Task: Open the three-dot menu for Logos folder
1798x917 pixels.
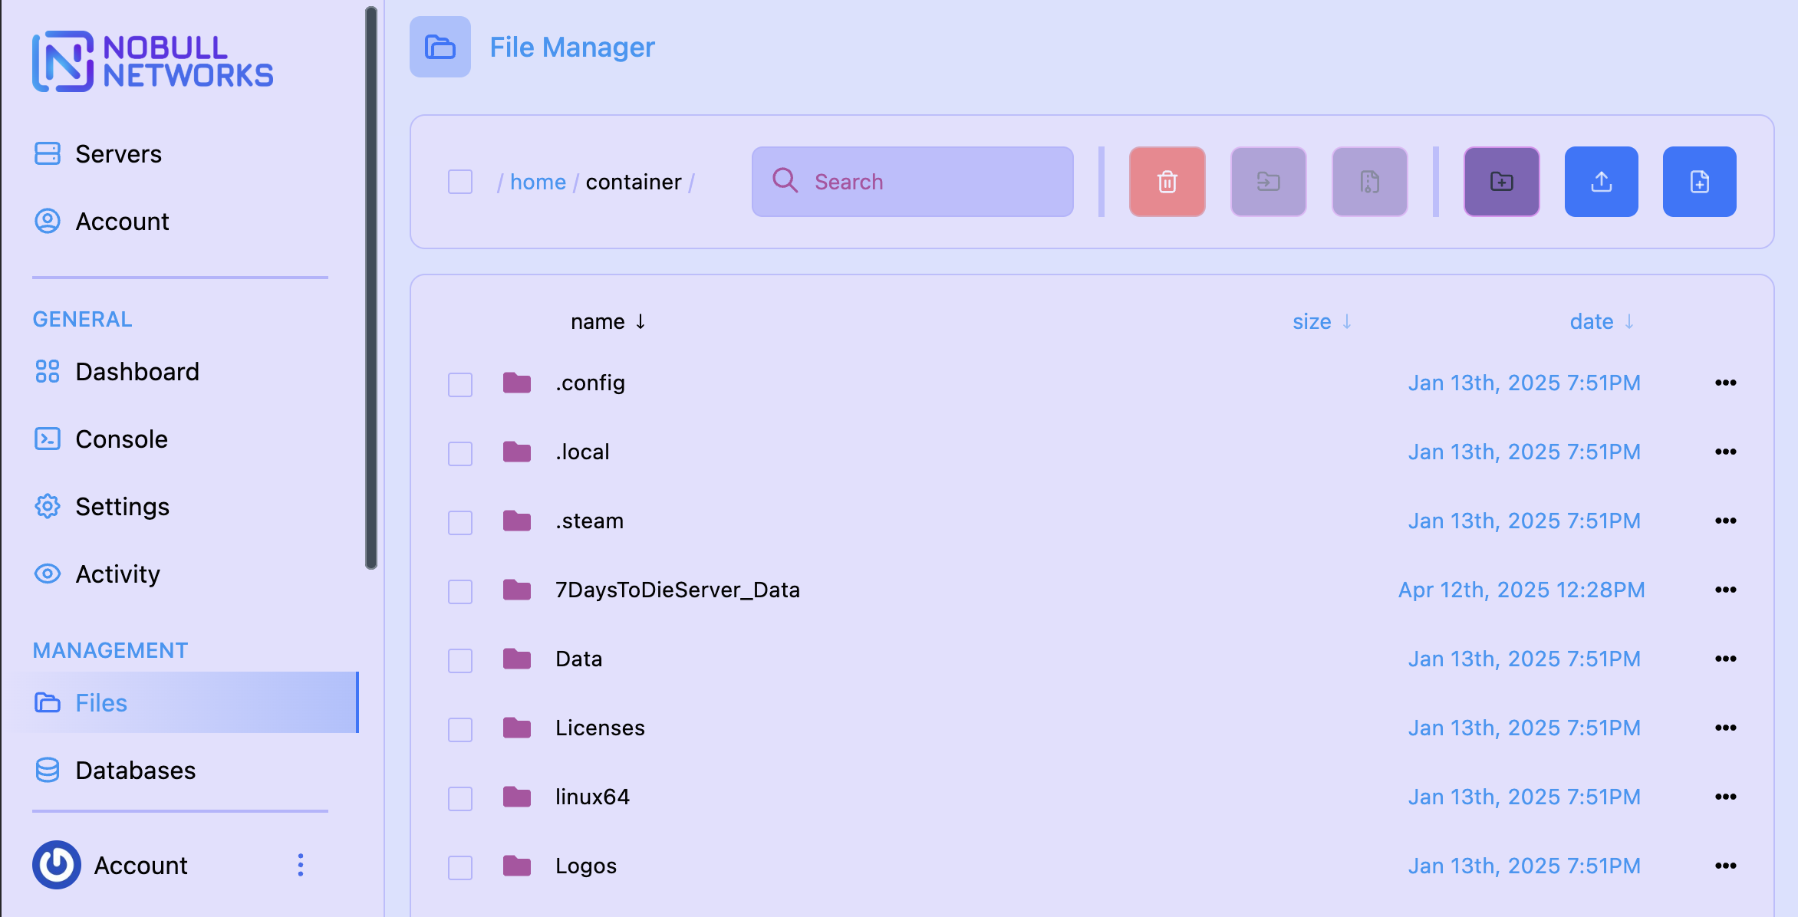Action: (1725, 866)
